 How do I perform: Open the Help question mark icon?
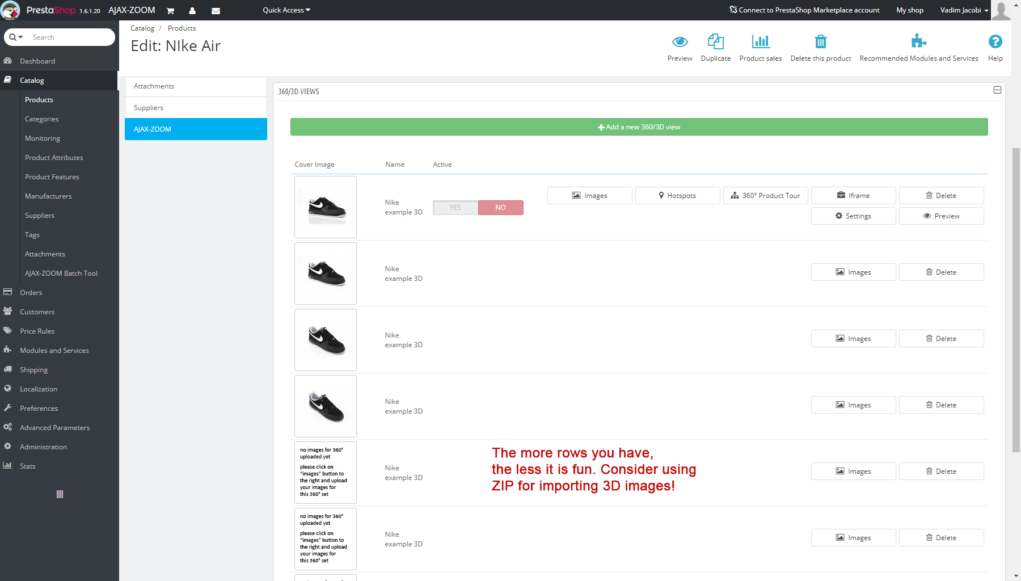pyautogui.click(x=995, y=41)
